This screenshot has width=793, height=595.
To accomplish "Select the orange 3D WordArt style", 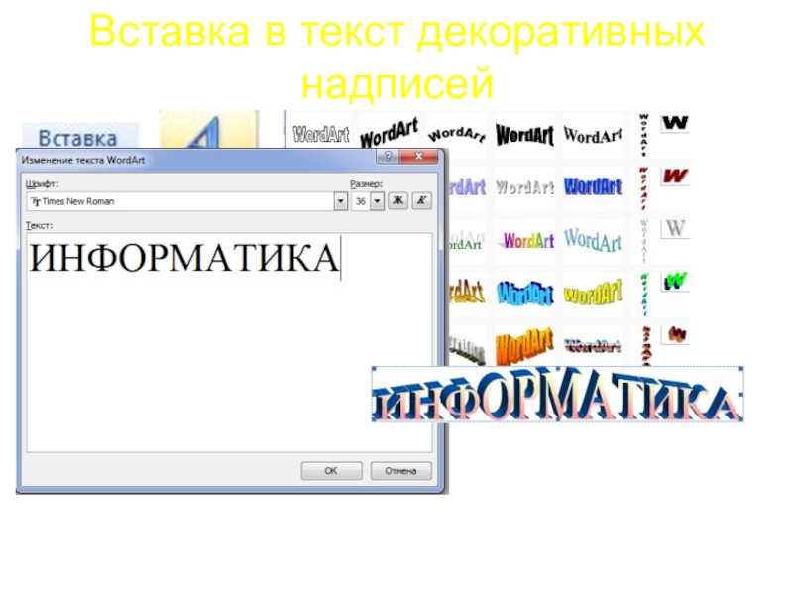I will point(524,346).
